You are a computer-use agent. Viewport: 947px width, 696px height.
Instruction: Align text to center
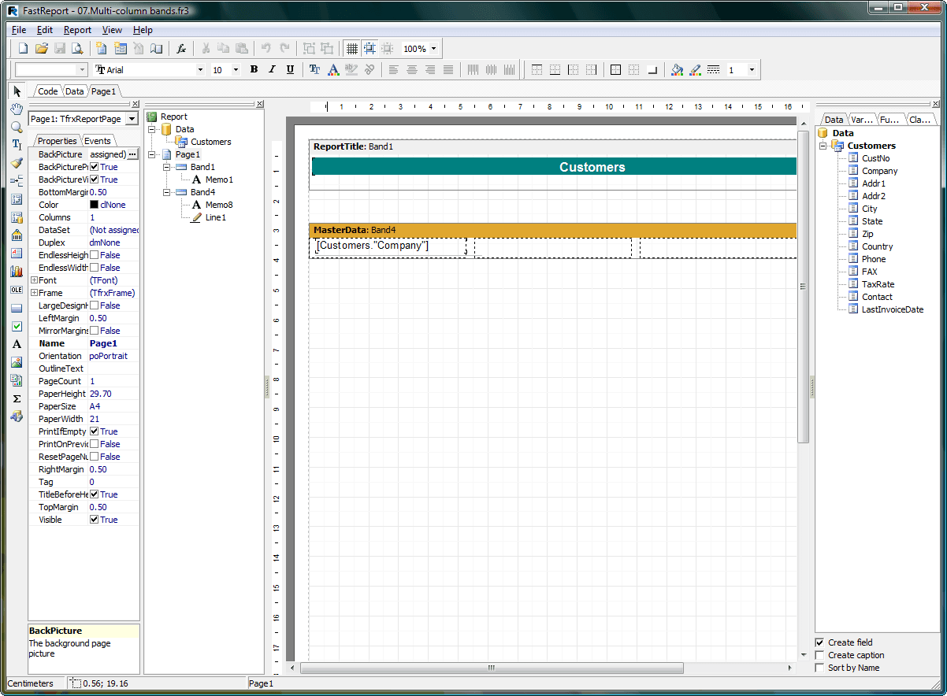point(411,70)
